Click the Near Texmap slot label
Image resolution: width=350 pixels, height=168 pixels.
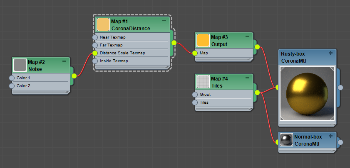pyautogui.click(x=113, y=37)
